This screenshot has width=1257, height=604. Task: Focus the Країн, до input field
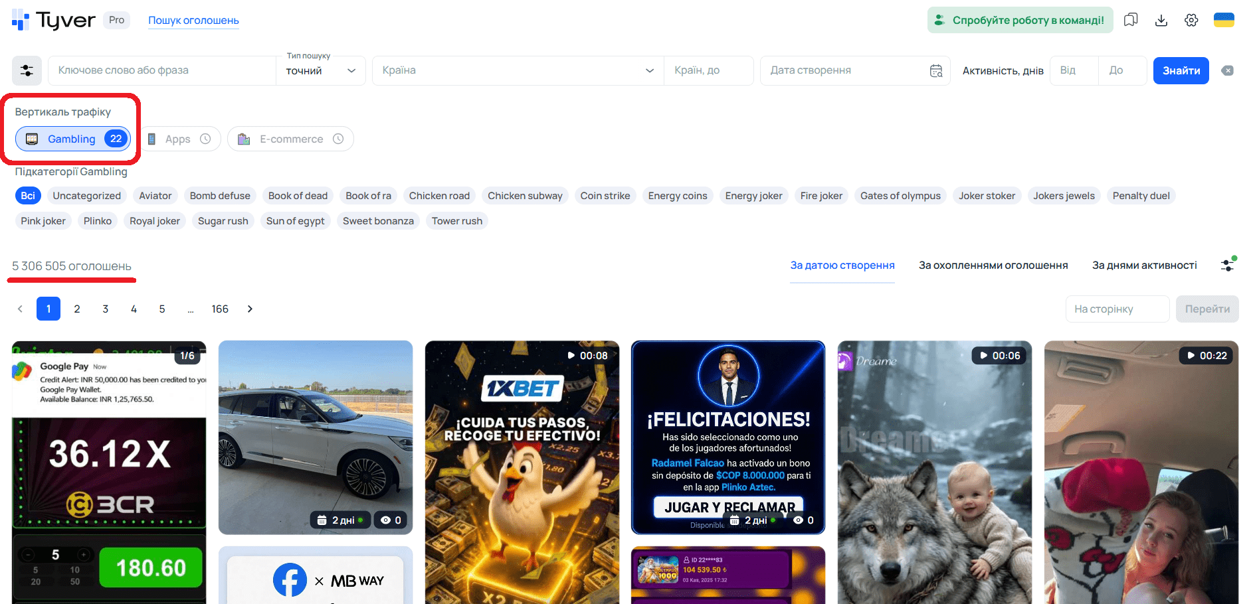(709, 70)
